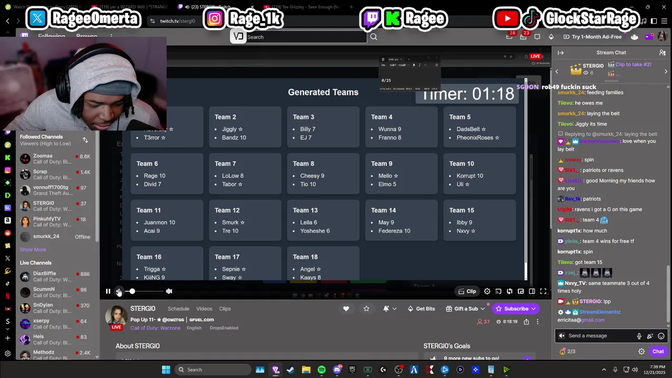Enter fullscreen mode on the player
The width and height of the screenshot is (672, 378).
tap(543, 291)
